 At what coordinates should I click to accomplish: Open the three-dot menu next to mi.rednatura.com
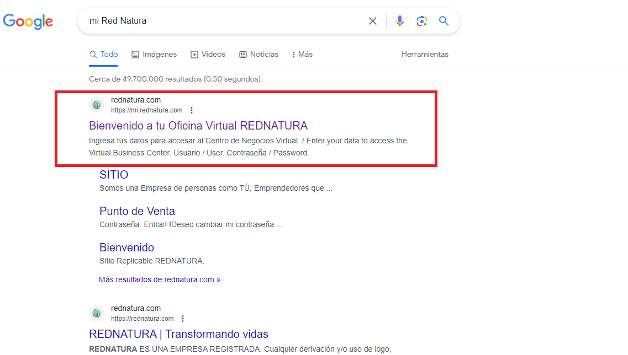191,110
